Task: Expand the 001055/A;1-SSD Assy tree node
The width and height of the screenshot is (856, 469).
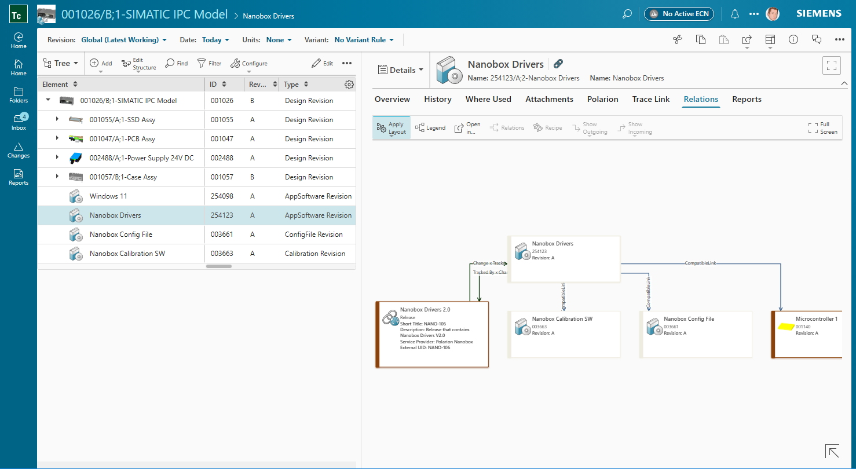Action: (56, 119)
